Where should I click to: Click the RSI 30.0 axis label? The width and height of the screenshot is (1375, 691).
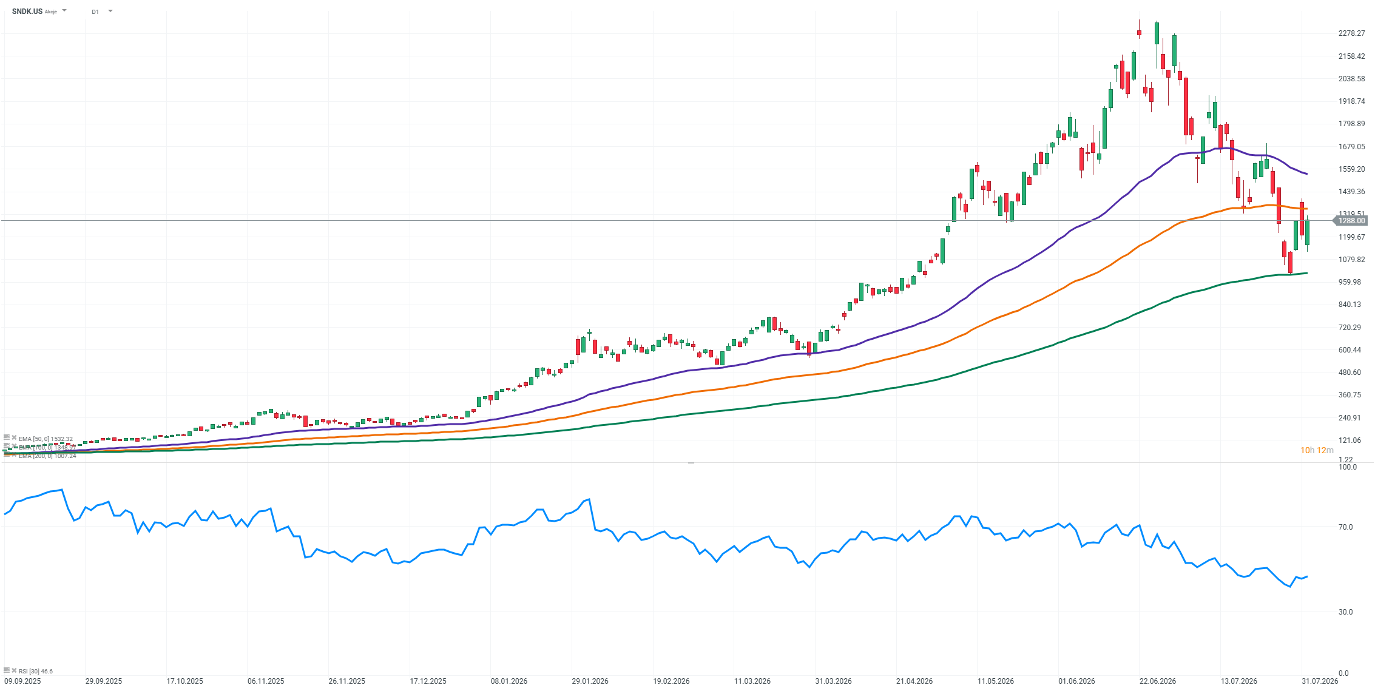(1346, 612)
